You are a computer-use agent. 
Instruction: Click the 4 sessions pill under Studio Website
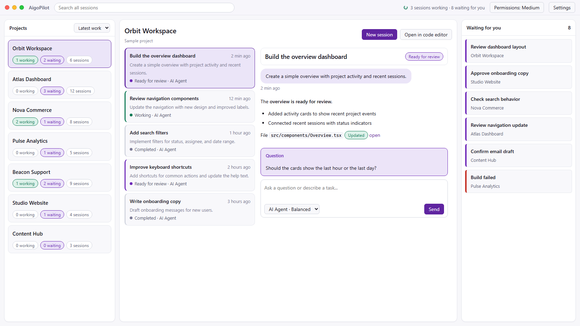[x=79, y=215]
